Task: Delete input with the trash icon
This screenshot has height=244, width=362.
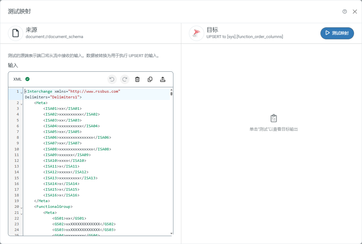Action: click(137, 79)
